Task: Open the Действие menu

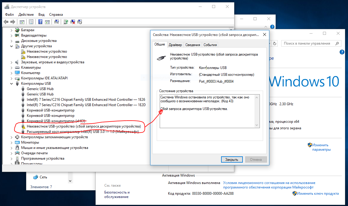Action: point(26,14)
